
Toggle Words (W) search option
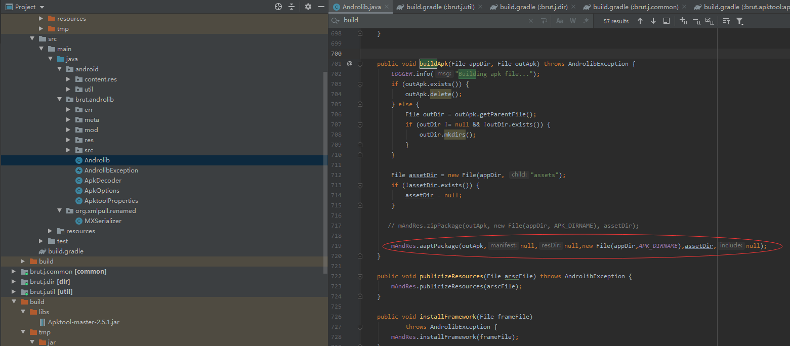(x=573, y=21)
